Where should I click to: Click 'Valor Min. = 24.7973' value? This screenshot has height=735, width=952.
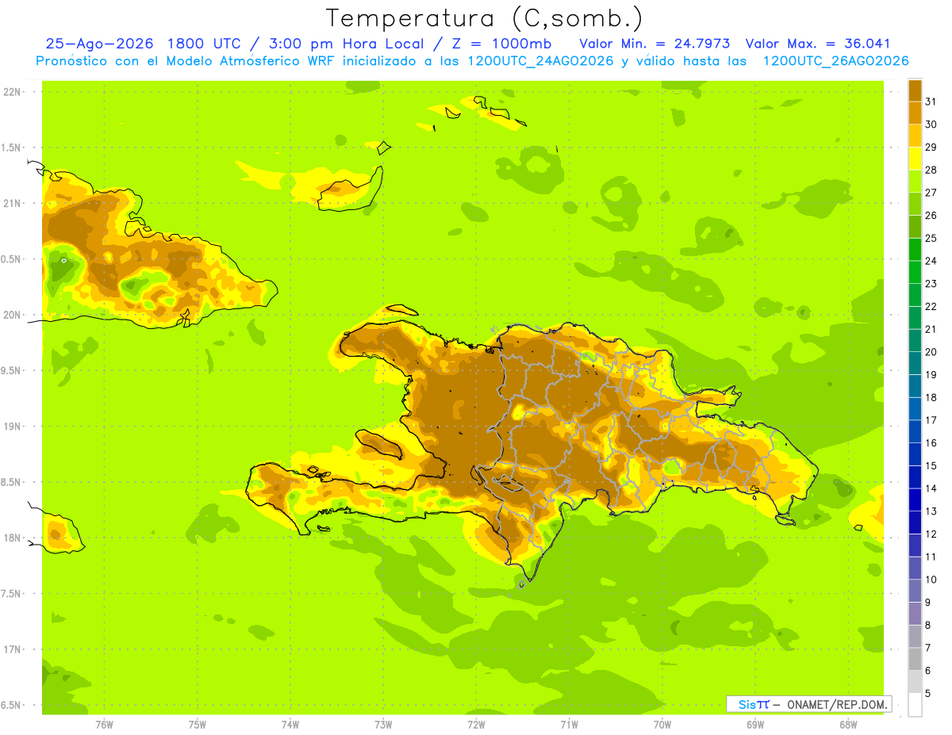point(654,44)
